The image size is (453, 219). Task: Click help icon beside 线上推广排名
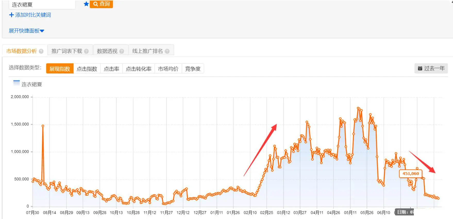tap(167, 51)
